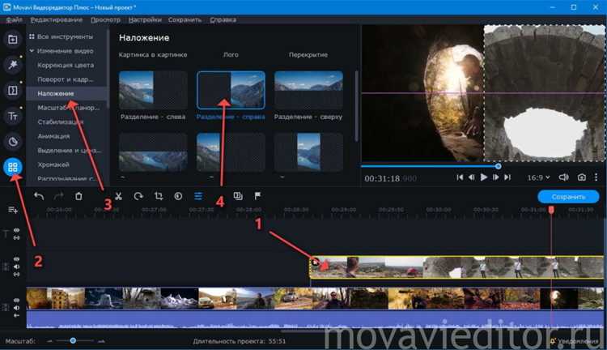The width and height of the screenshot is (607, 350).
Task: Adjust preview volume speaker icon
Action: point(563,177)
